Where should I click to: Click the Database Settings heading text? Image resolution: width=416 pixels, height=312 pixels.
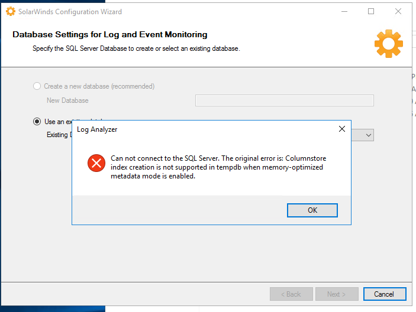pyautogui.click(x=110, y=35)
